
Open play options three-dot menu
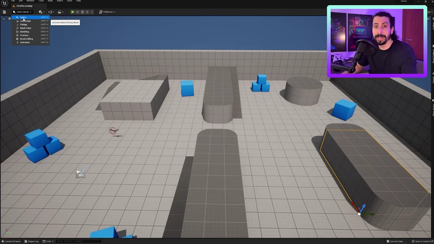92,12
